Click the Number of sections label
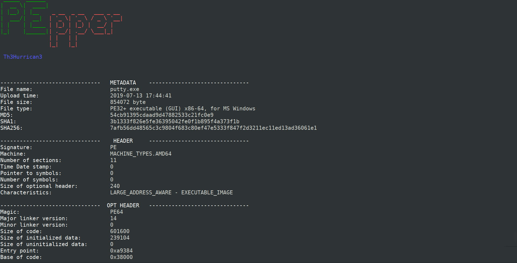Screen dimensions: 517x263 pos(31,160)
